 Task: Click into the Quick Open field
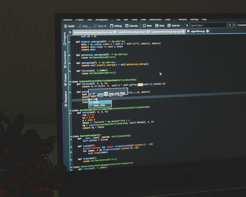[x=208, y=25]
